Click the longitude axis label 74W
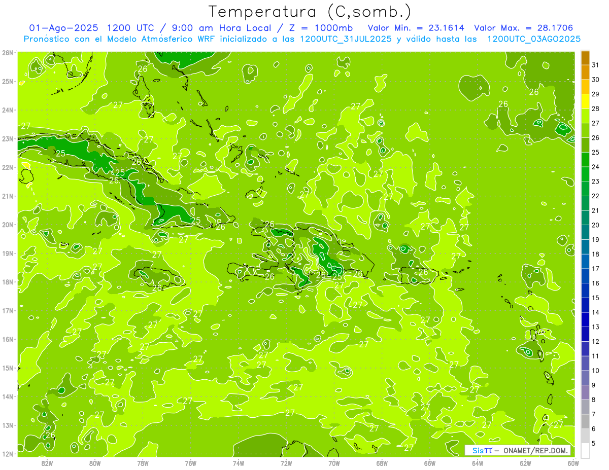The width and height of the screenshot is (609, 470). tap(239, 463)
